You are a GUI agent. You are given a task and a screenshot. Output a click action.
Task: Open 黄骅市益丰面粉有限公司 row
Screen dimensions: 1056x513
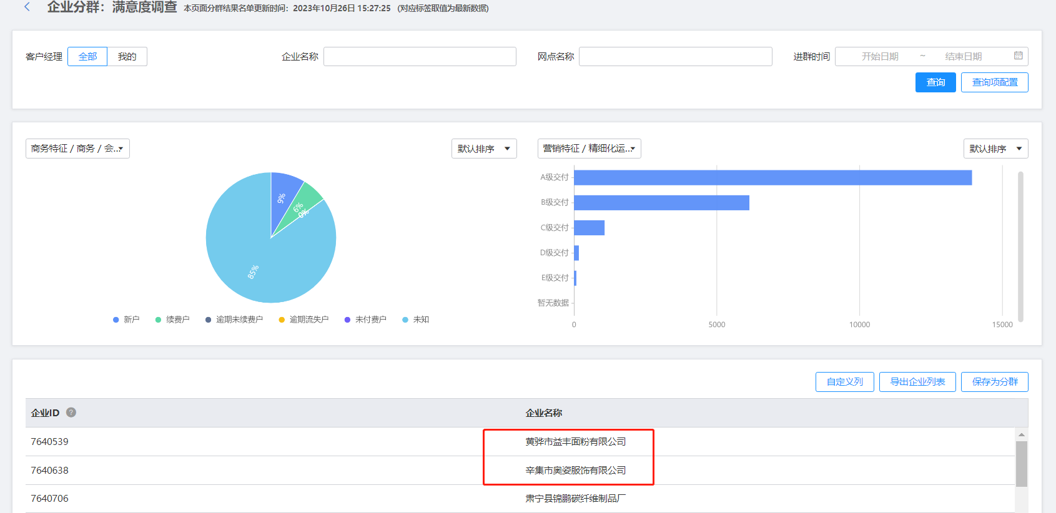pyautogui.click(x=575, y=441)
